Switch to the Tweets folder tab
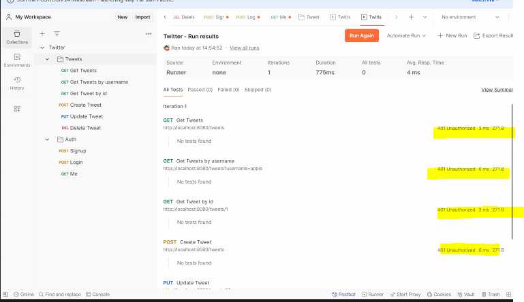 point(309,17)
